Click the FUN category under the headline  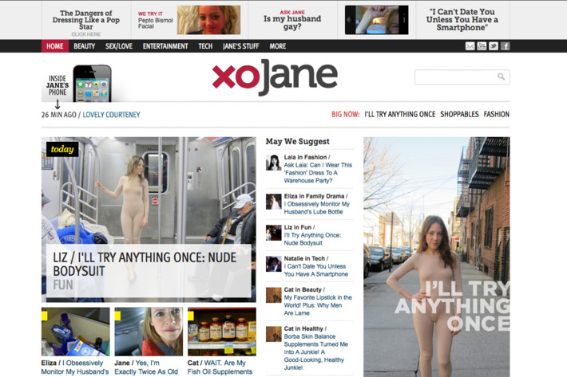tap(63, 285)
